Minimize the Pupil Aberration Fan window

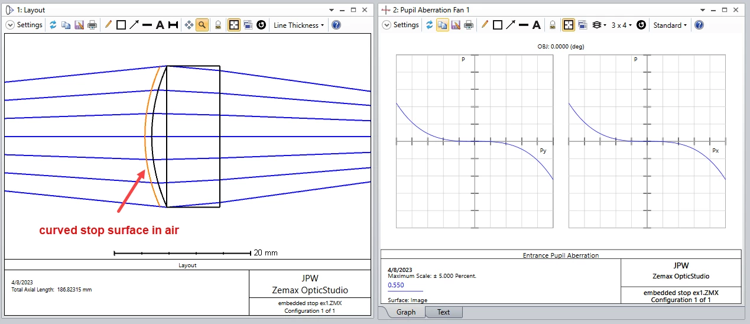tap(714, 10)
